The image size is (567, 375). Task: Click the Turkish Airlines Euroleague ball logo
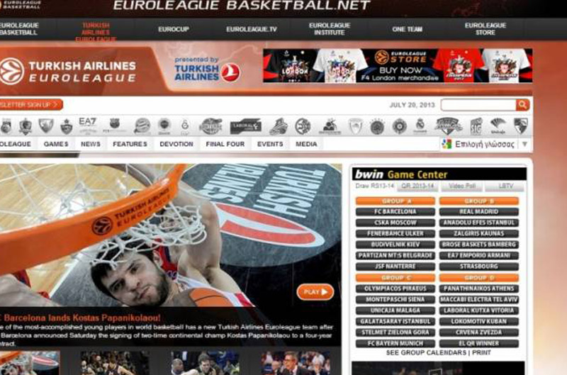11,71
